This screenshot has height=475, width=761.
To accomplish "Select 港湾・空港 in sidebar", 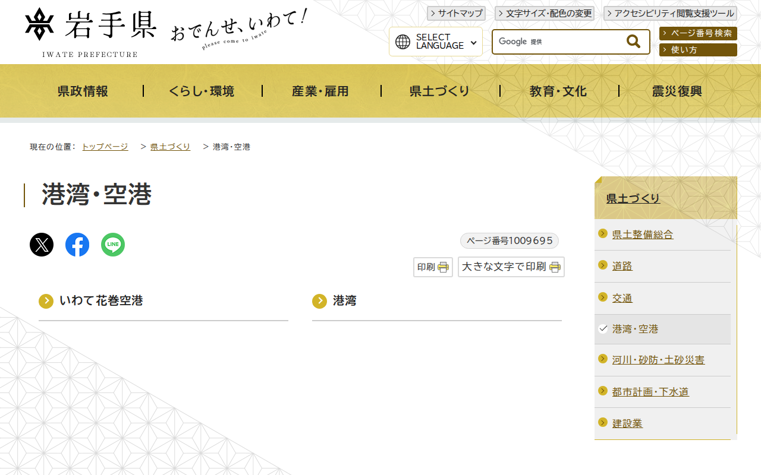I will point(636,329).
